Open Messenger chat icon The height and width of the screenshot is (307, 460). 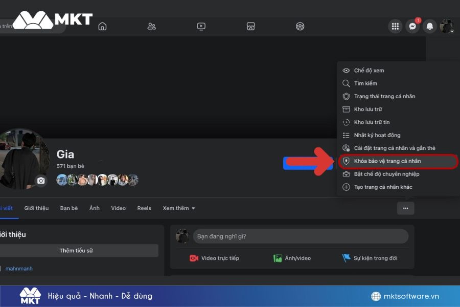pos(412,26)
